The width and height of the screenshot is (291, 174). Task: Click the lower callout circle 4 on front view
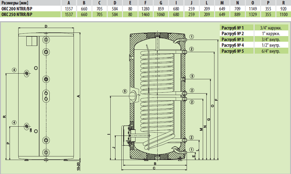(x=14, y=122)
